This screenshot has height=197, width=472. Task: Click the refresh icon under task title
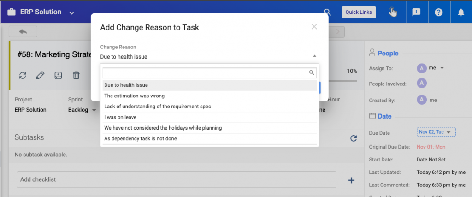pyautogui.click(x=23, y=75)
